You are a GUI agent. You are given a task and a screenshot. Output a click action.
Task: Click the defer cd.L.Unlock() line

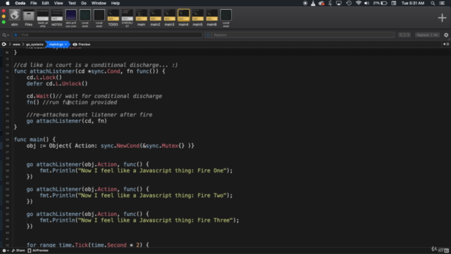point(57,83)
